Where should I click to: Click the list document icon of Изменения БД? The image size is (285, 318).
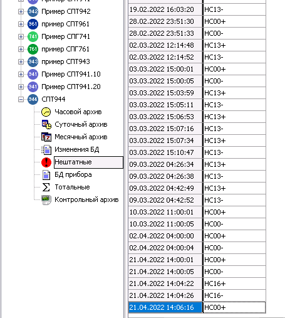click(x=46, y=150)
